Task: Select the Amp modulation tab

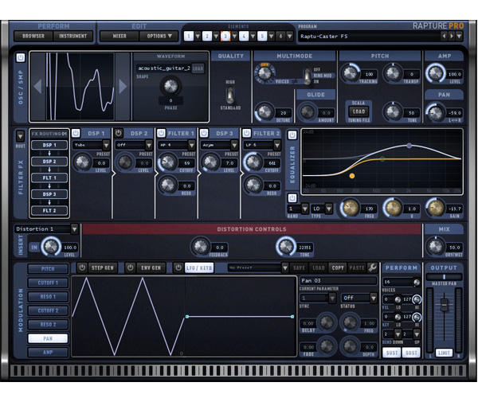Action: point(48,353)
